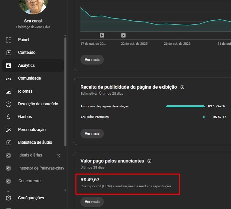Click clock icon beside Receita de publicidade title
Viewport: 231px width, 209px height.
(182, 87)
